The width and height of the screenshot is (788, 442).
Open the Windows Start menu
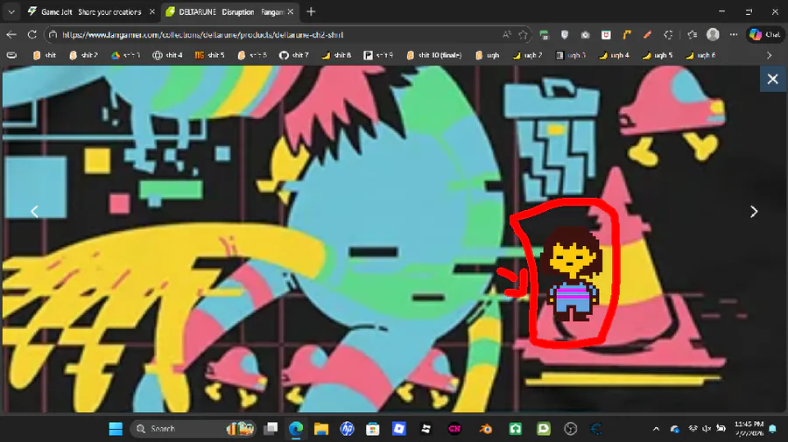[x=116, y=429]
